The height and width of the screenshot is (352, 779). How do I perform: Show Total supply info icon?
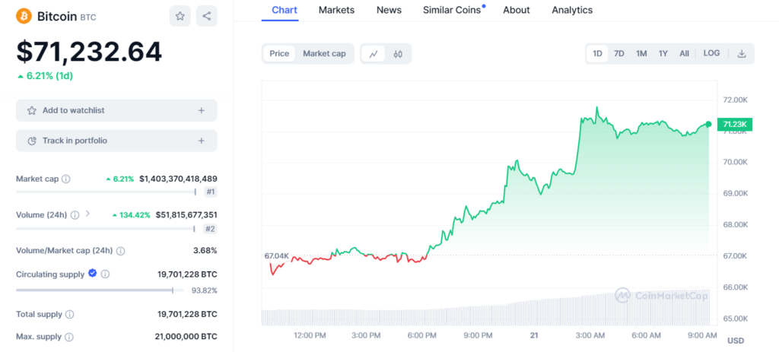(69, 314)
